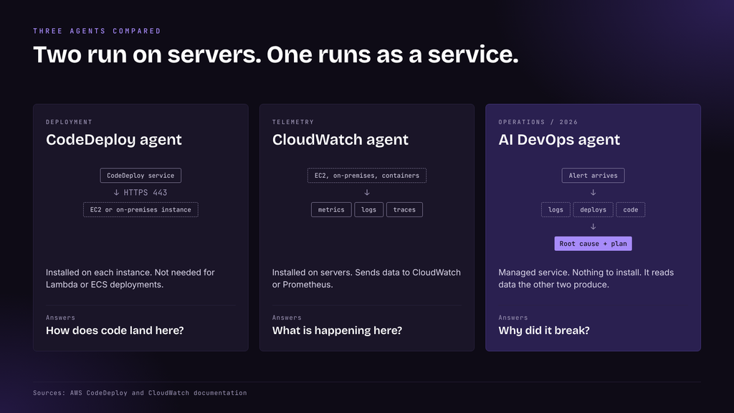Click the 'CodeDeploy agent' heading
The image size is (734, 413).
pyautogui.click(x=114, y=140)
